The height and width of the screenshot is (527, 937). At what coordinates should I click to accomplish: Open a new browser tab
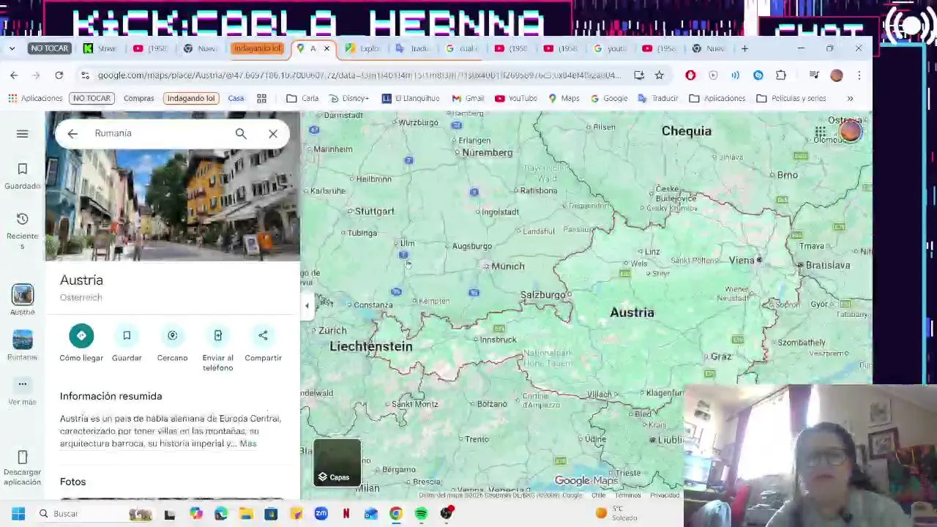(744, 48)
